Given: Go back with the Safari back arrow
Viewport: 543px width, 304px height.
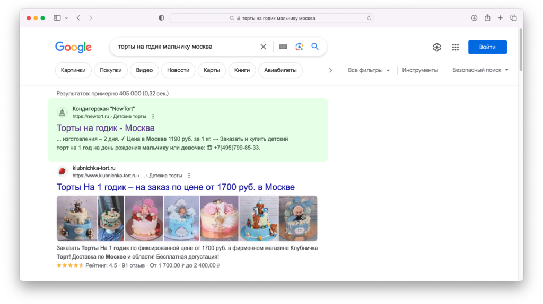Looking at the screenshot, I should [78, 18].
